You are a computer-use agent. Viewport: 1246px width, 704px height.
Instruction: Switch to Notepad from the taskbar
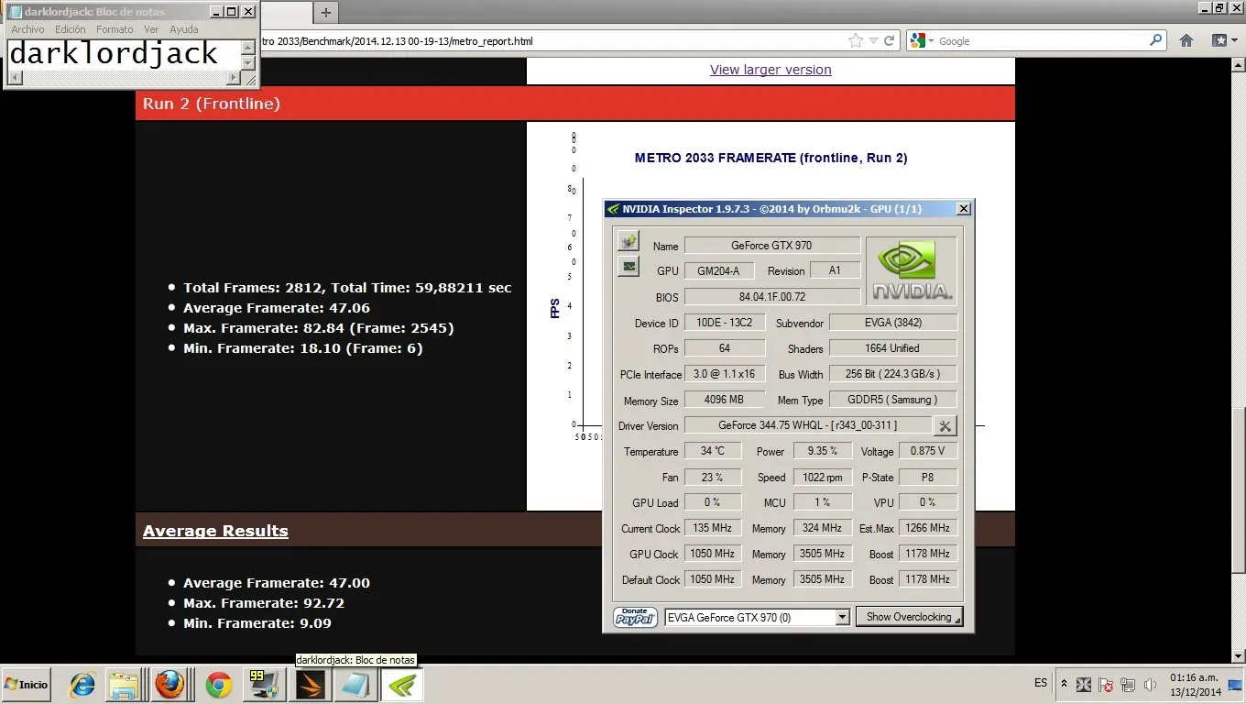(355, 685)
